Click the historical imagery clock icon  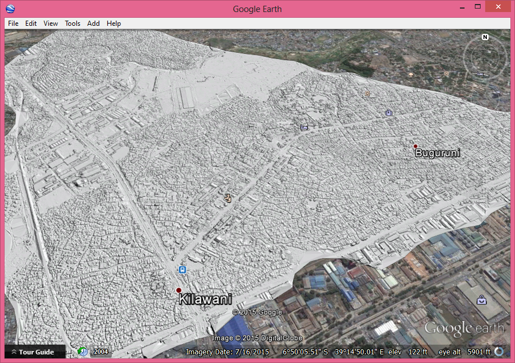pyautogui.click(x=83, y=352)
